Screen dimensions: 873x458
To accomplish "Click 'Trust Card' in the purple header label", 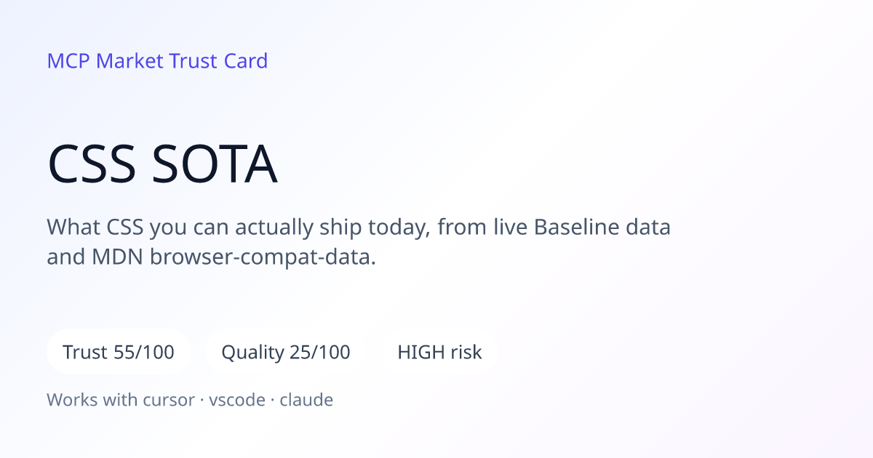I will click(219, 61).
